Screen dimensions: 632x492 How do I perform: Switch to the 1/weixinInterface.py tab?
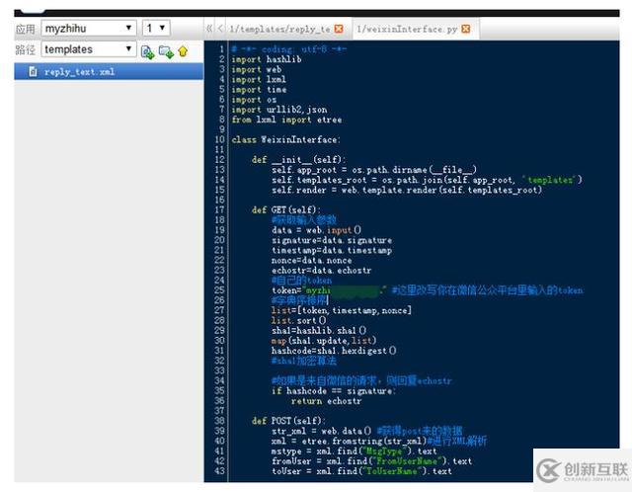pos(407,29)
